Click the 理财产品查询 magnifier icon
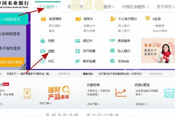Screen dimensions: 175x116 coord(66,90)
